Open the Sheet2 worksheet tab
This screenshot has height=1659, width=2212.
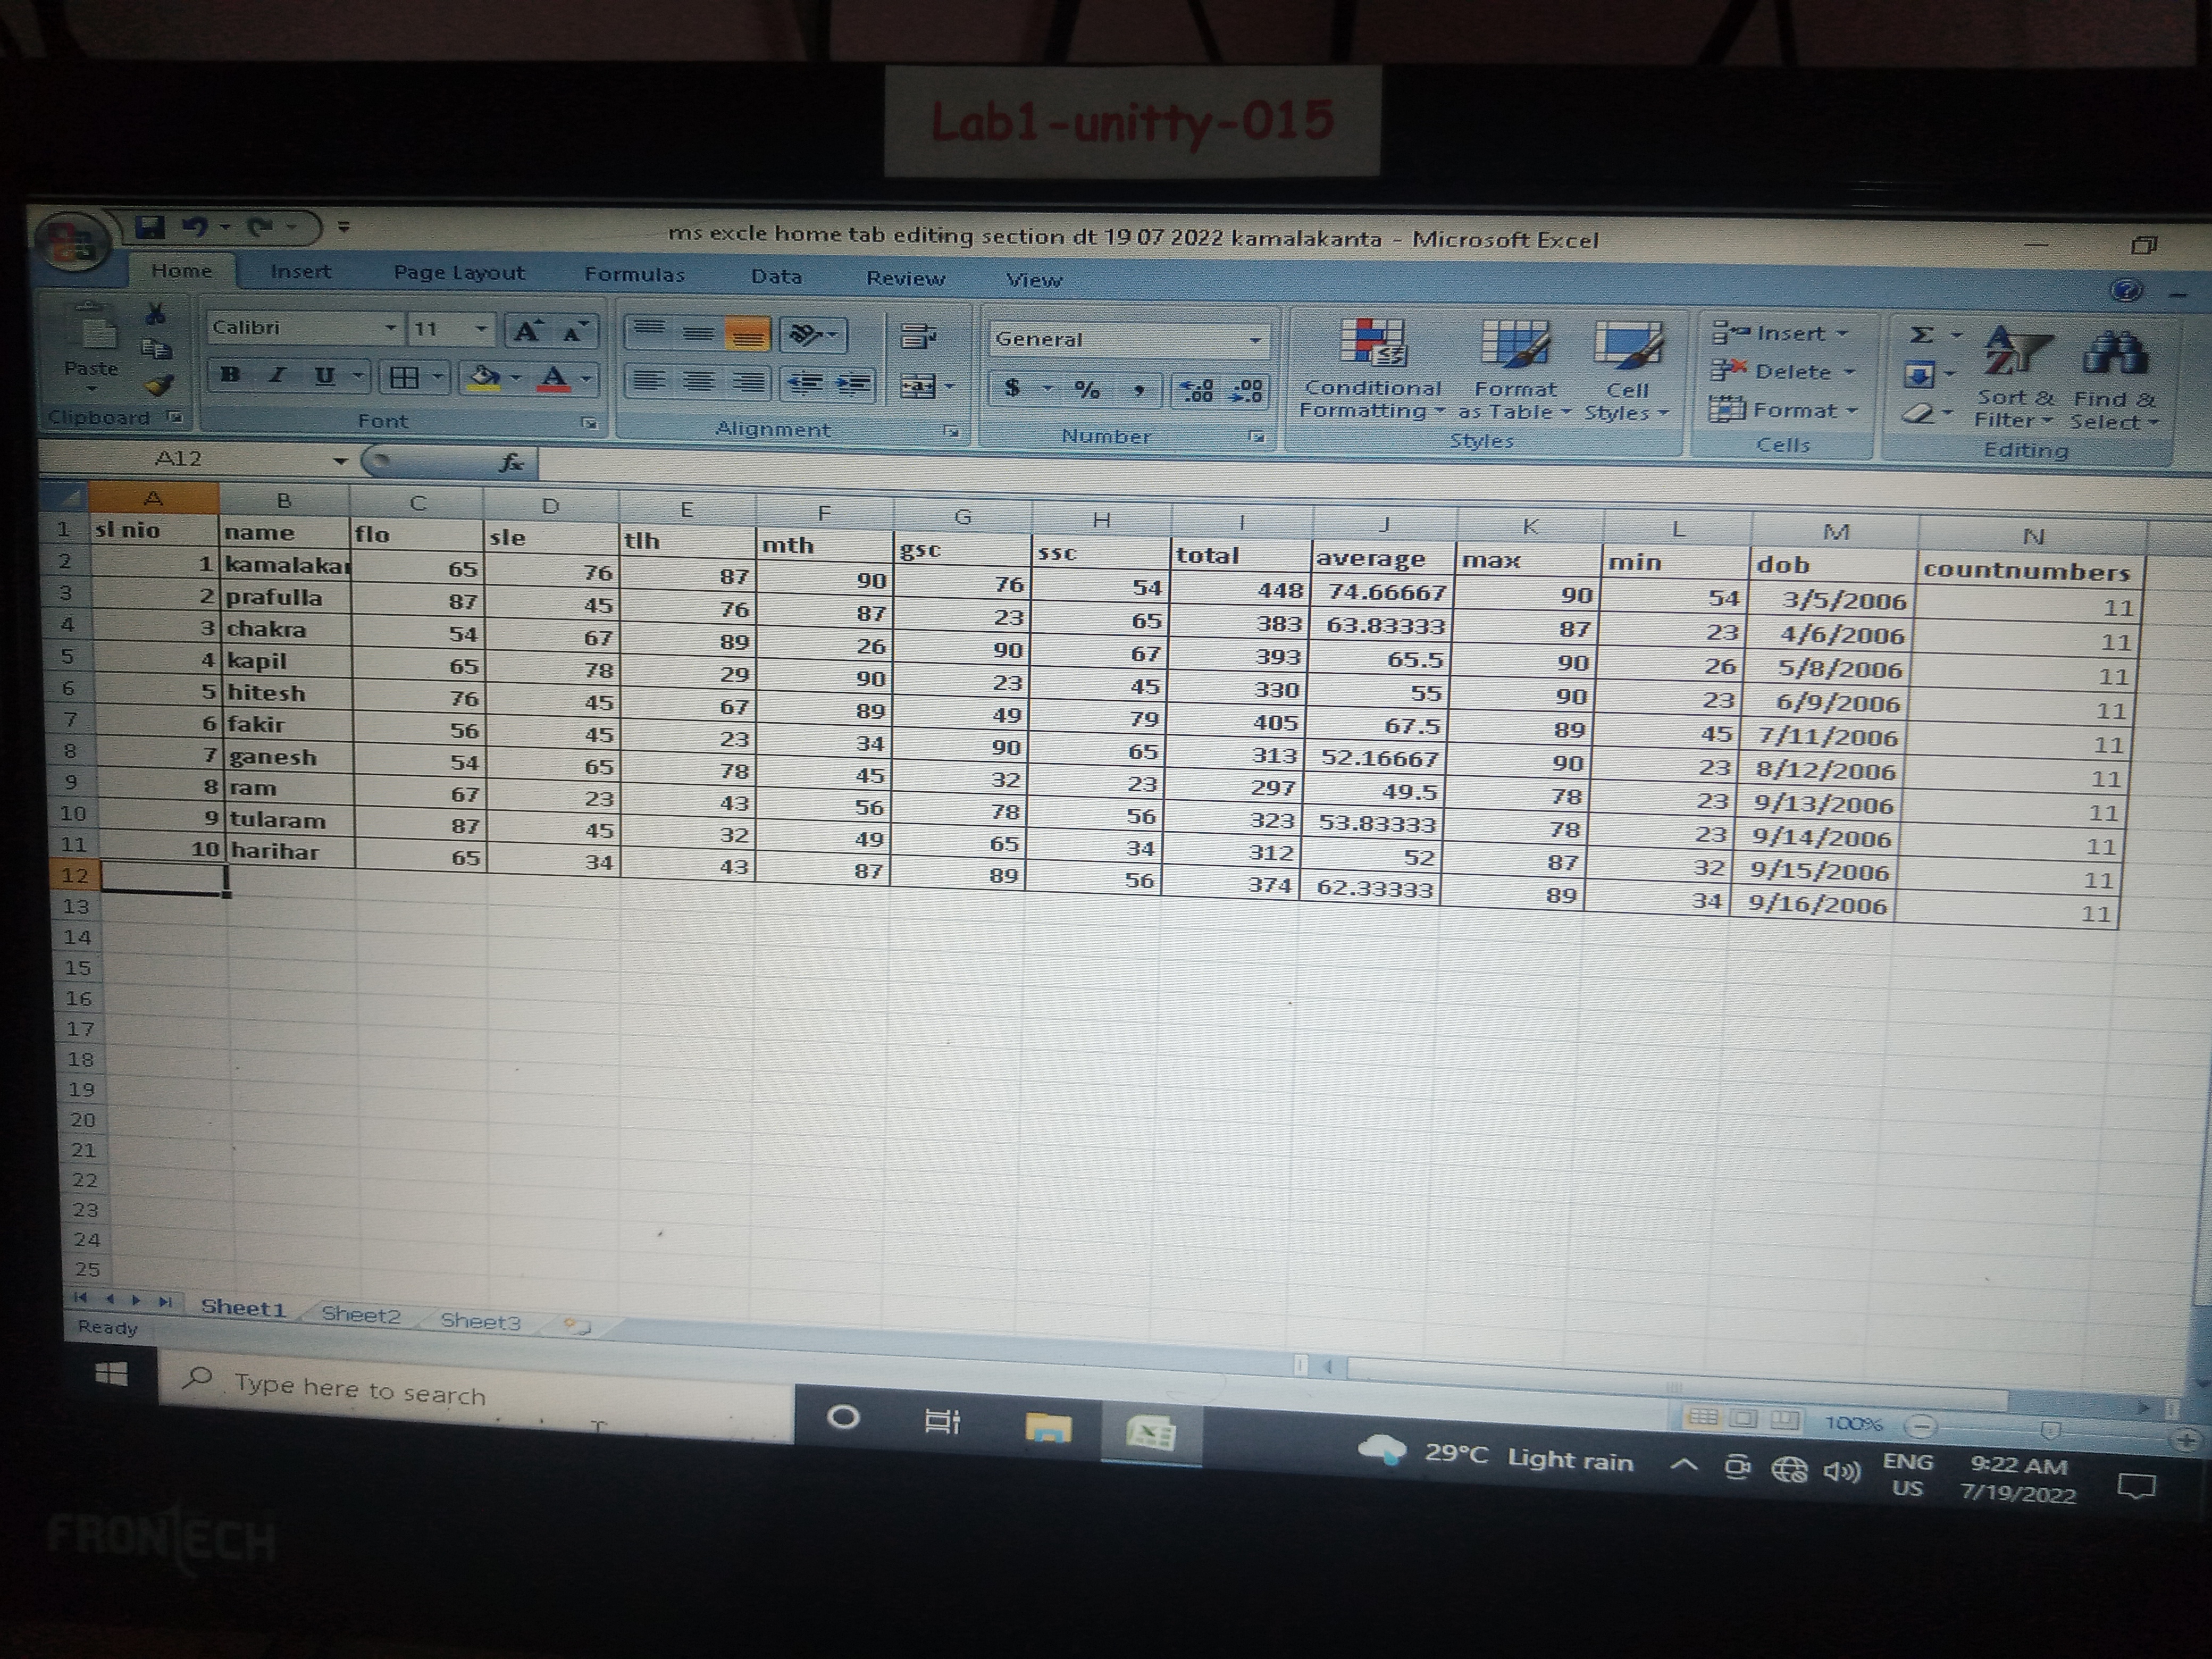click(360, 1314)
